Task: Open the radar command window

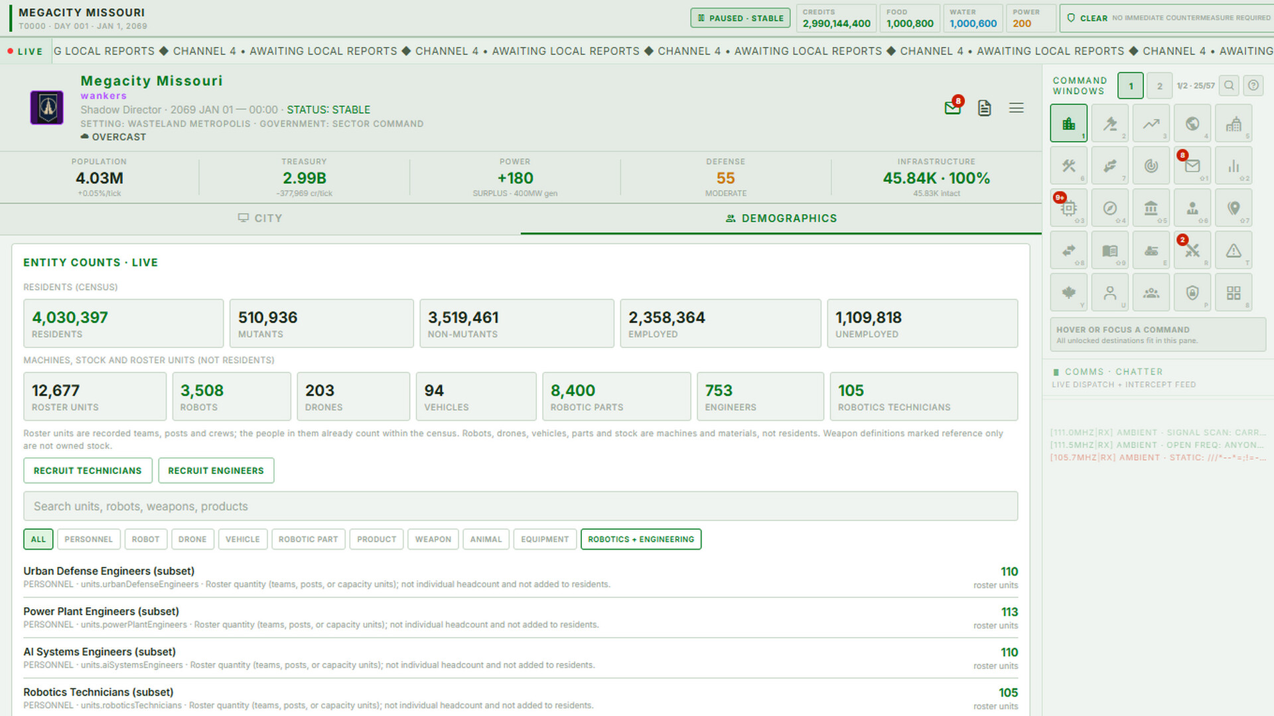Action: pyautogui.click(x=1151, y=166)
